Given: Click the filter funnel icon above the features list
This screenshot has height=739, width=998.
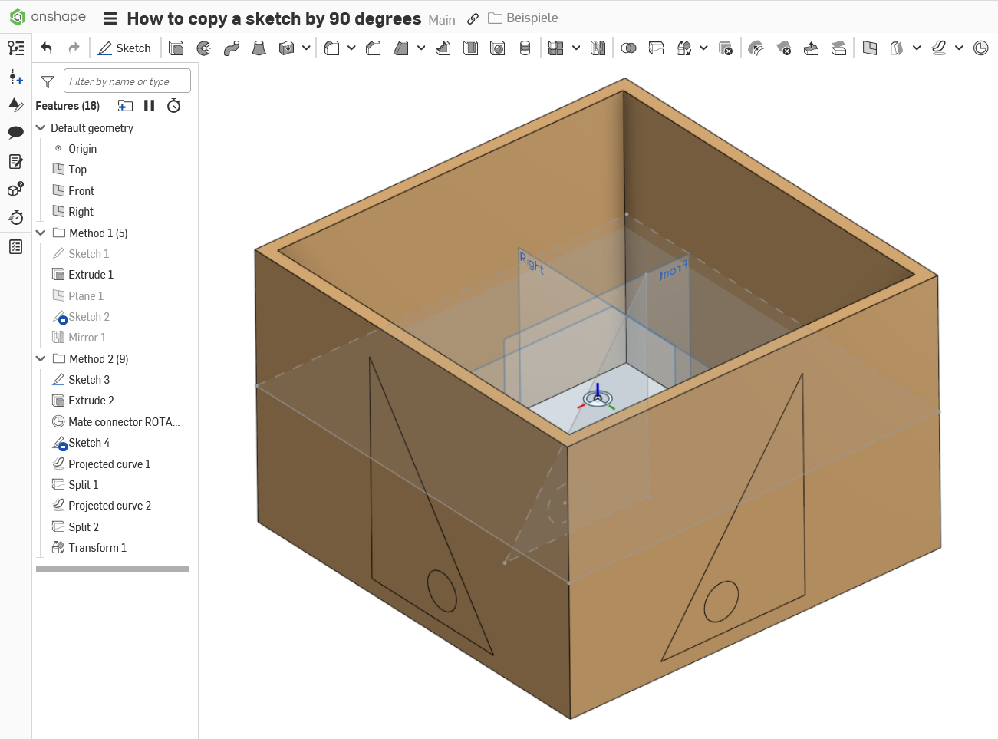Looking at the screenshot, I should click(47, 81).
